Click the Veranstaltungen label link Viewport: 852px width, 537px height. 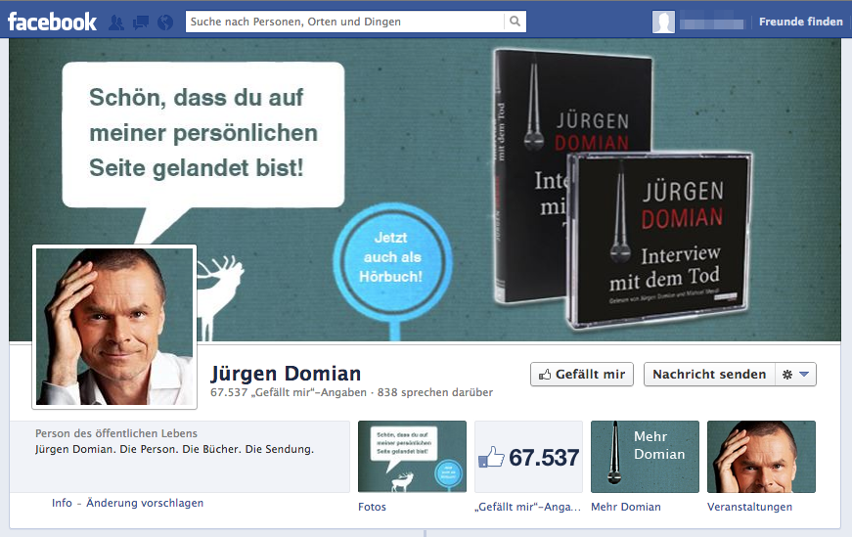pyautogui.click(x=750, y=507)
